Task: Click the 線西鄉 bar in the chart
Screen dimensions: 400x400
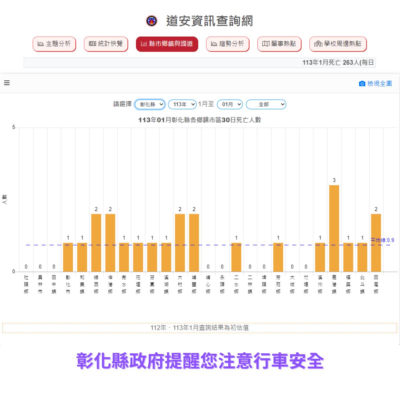Action: click(96, 243)
